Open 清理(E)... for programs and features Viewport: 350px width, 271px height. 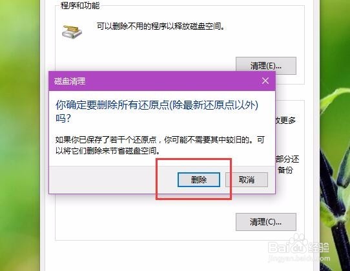(x=266, y=66)
